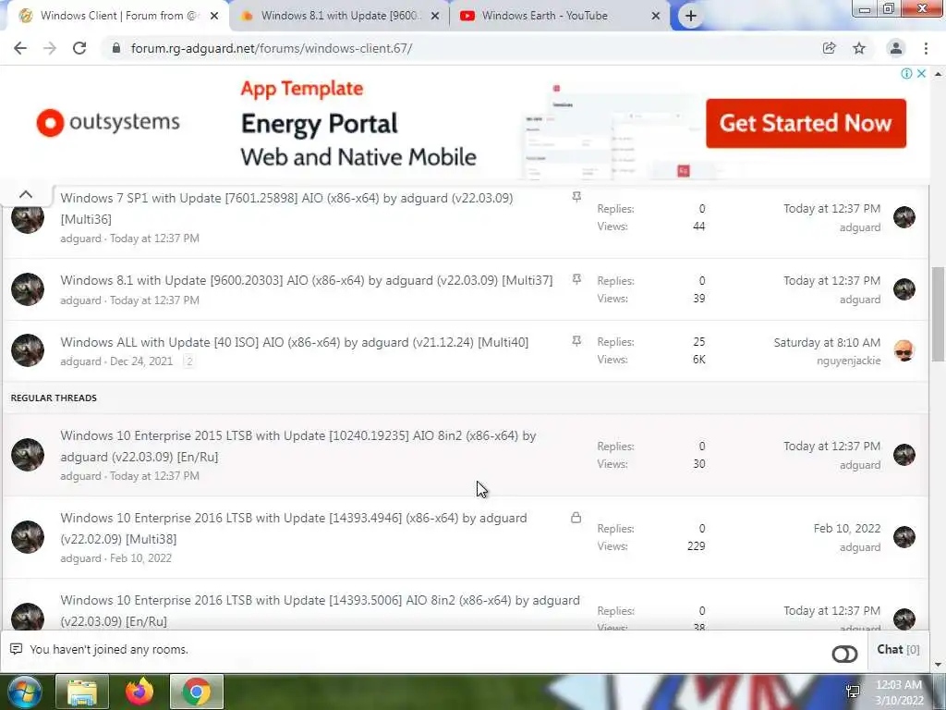
Task: Bookmark this page with the star
Action: [859, 48]
